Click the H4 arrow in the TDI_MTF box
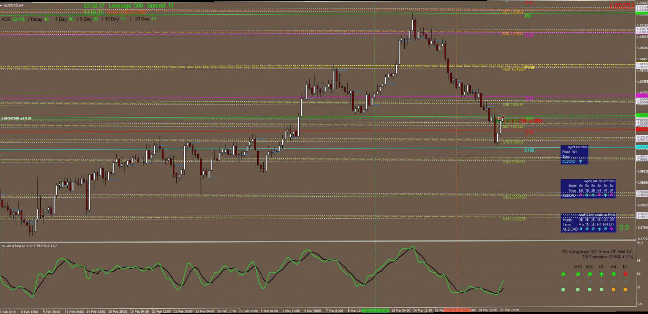 tap(606, 195)
